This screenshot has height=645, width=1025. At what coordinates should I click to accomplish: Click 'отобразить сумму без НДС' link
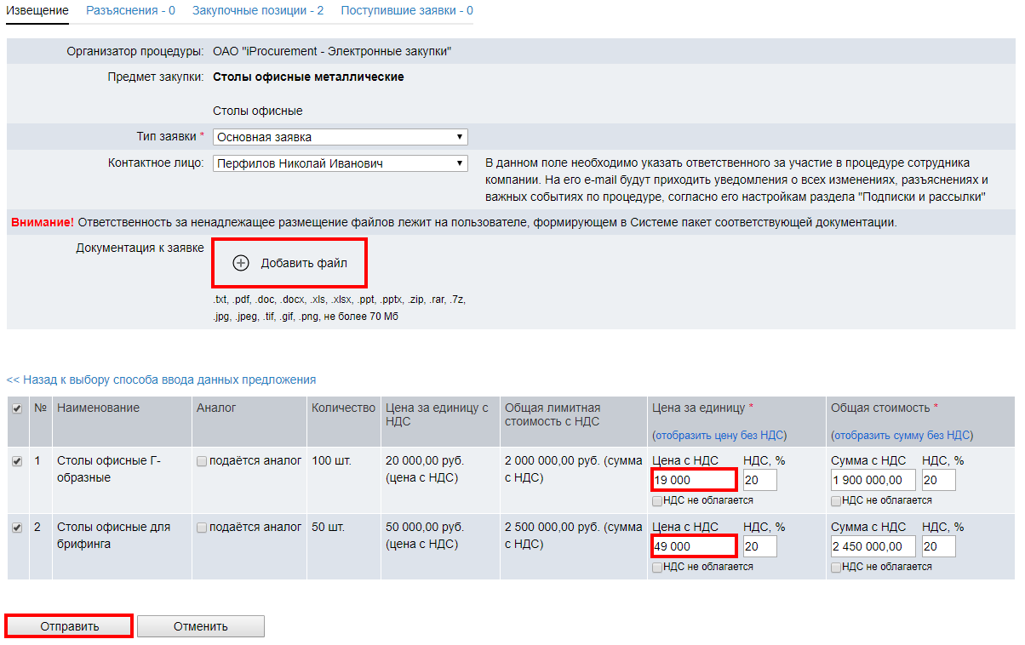click(902, 436)
